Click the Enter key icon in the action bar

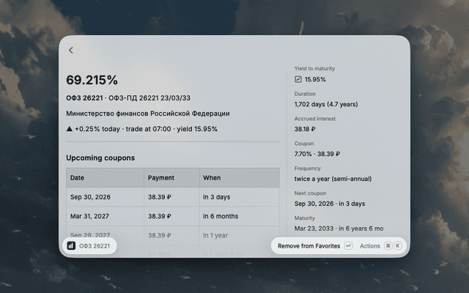pos(349,246)
